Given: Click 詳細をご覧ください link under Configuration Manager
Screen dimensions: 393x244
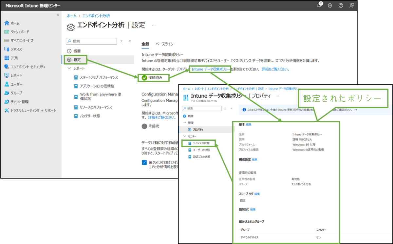Looking at the screenshot, I should pyautogui.click(x=162, y=117).
